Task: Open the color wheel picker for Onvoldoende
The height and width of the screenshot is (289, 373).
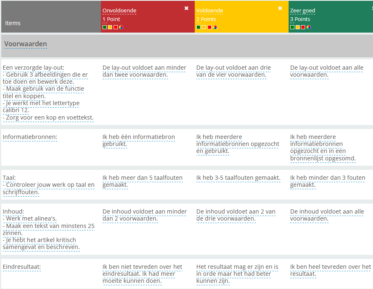Action: coord(121,27)
